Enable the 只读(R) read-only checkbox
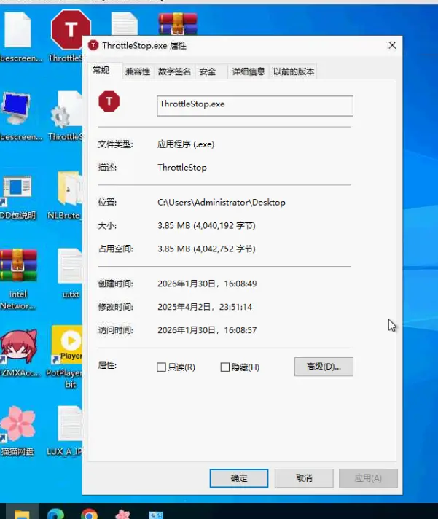438x519 pixels. [162, 367]
